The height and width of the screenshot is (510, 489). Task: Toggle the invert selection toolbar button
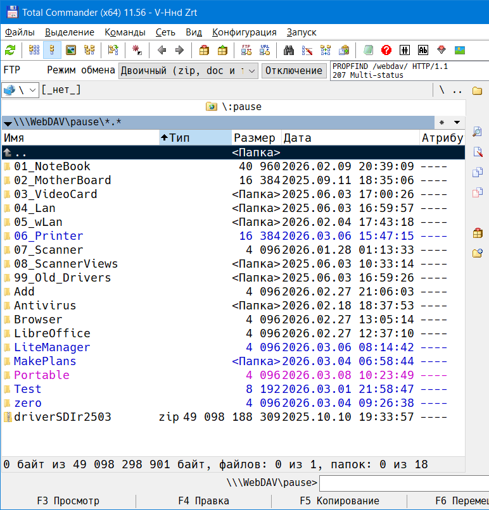pyautogui.click(x=136, y=50)
